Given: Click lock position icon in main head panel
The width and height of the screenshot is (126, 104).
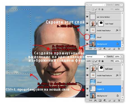Looking at the screenshot, I should 99,9.
